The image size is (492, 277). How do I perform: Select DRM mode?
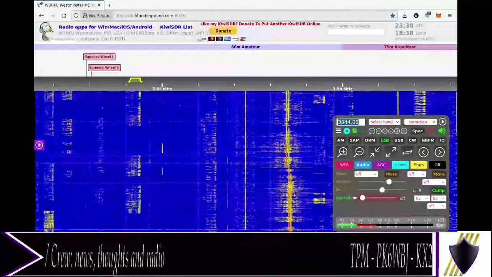[370, 140]
